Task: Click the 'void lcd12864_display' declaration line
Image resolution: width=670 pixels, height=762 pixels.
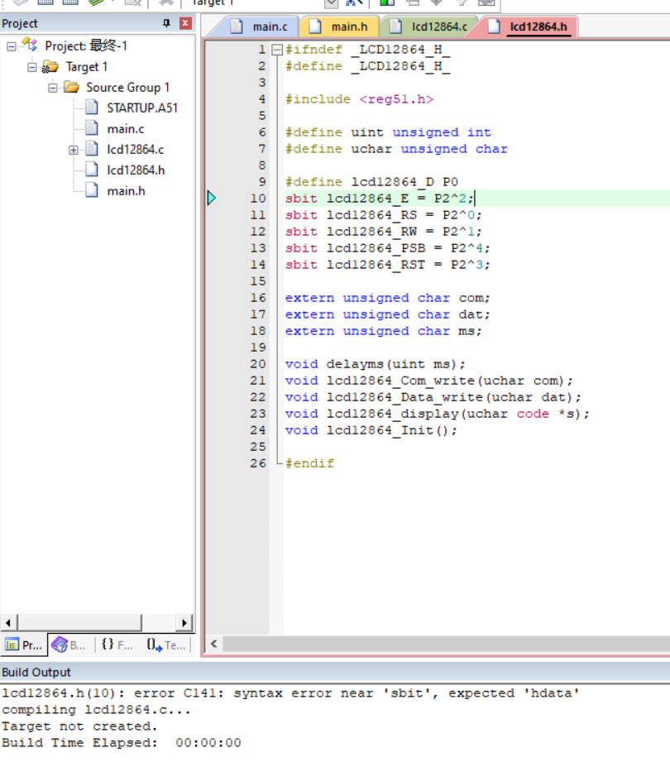Action: (x=438, y=414)
